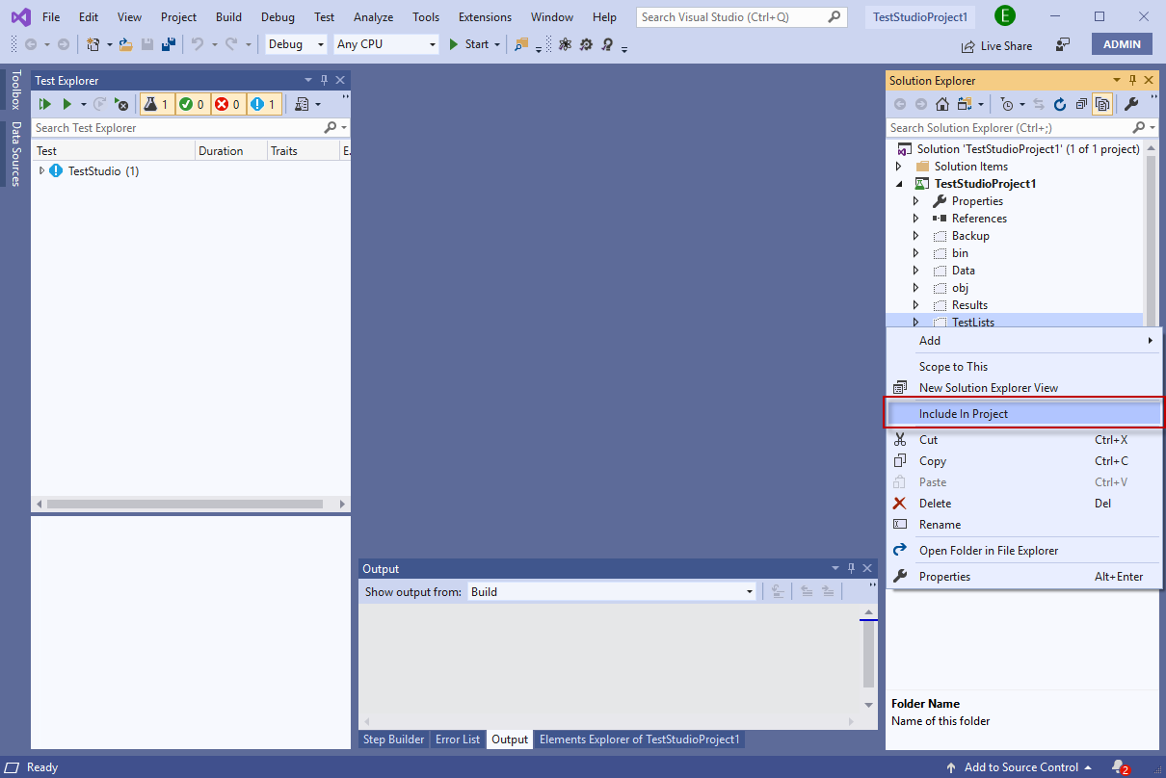Select the Results folder in Solution Explorer
This screenshot has height=778, width=1166.
pyautogui.click(x=969, y=305)
